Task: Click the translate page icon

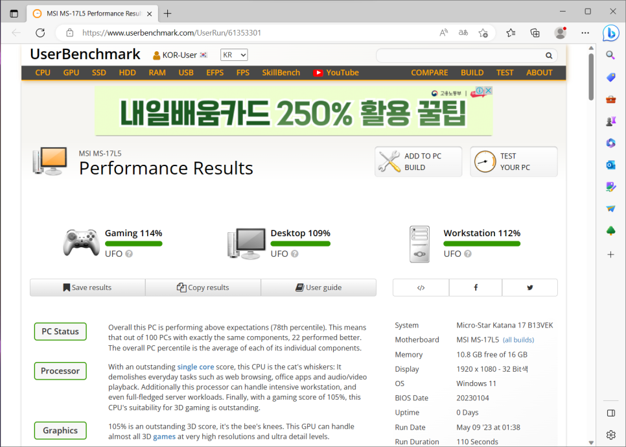Action: (x=463, y=33)
